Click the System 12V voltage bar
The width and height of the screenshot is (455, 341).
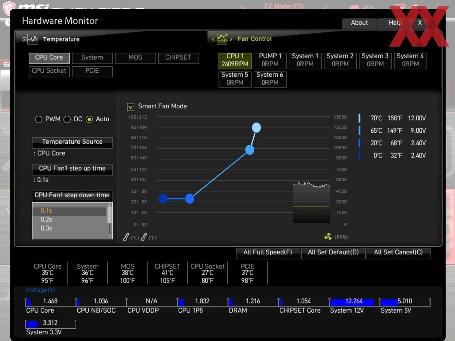[354, 302]
